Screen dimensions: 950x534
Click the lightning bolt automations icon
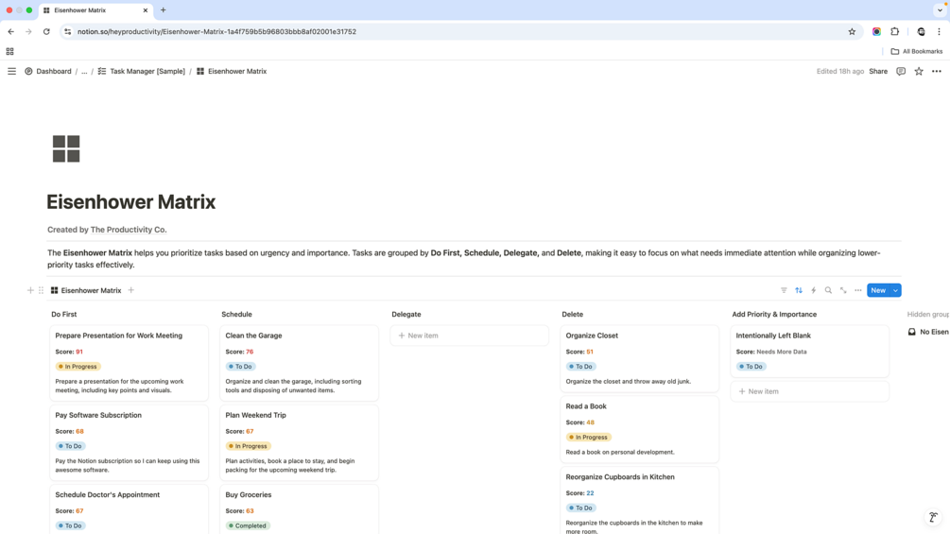813,290
